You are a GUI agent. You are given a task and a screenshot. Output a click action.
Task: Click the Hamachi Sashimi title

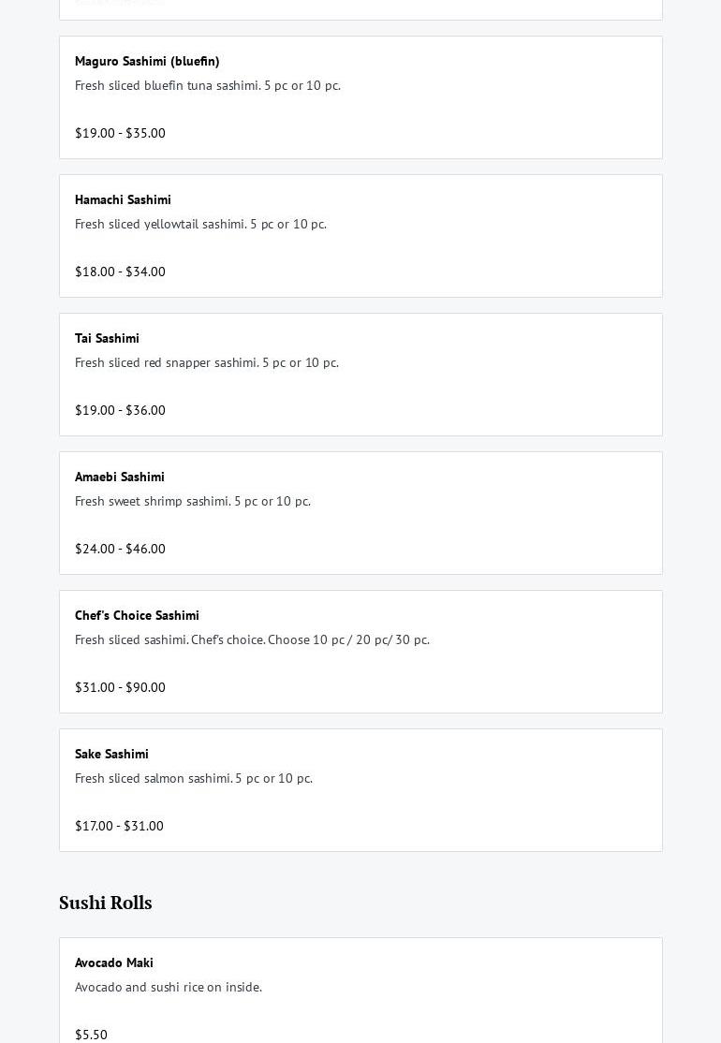[x=123, y=200]
